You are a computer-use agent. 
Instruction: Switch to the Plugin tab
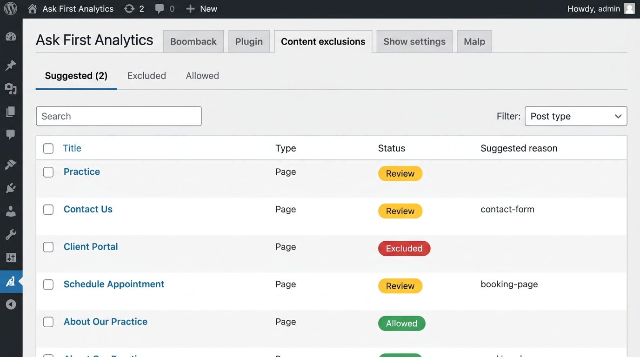click(x=249, y=41)
